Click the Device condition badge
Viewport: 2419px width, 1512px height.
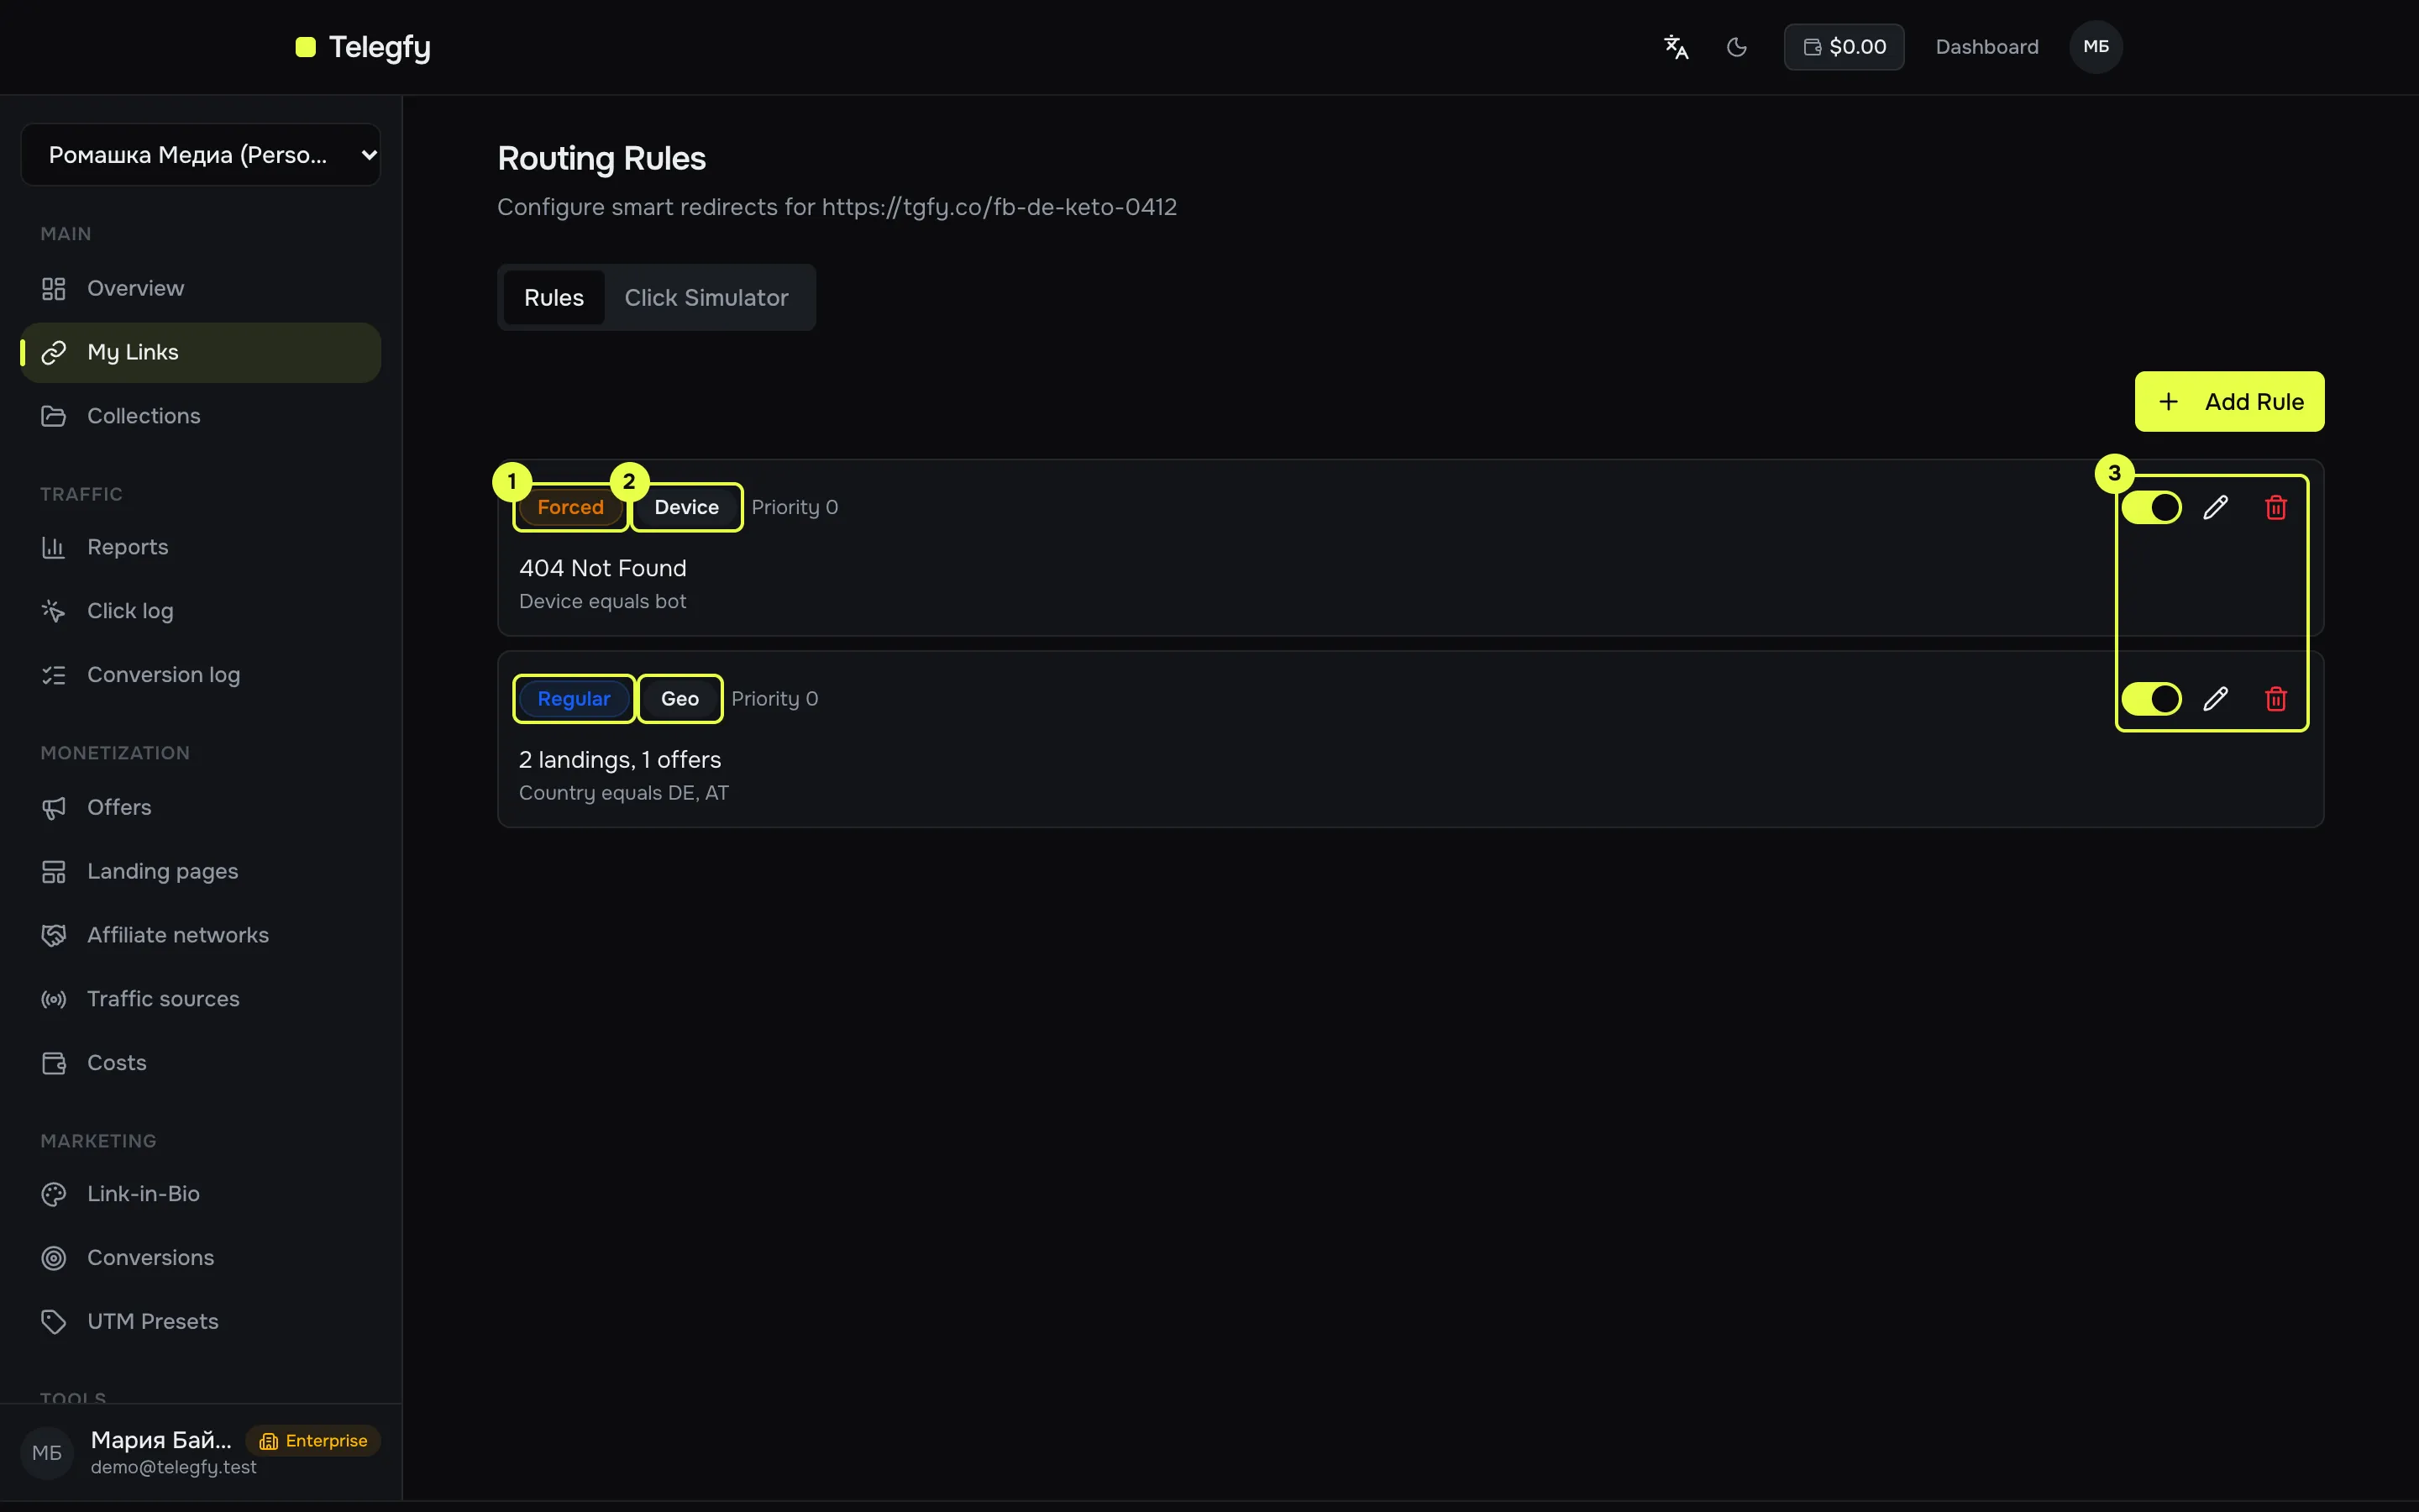point(687,507)
